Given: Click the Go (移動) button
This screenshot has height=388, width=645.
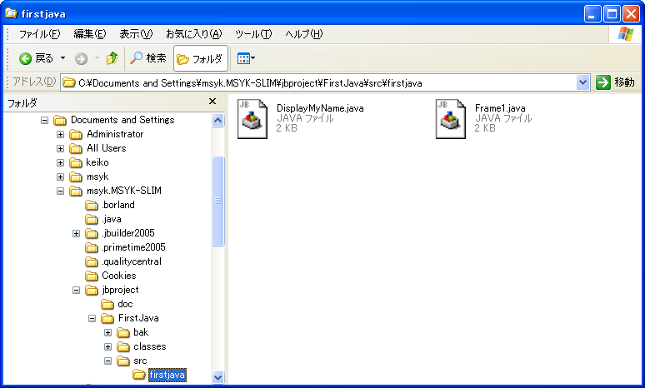Looking at the screenshot, I should point(616,82).
